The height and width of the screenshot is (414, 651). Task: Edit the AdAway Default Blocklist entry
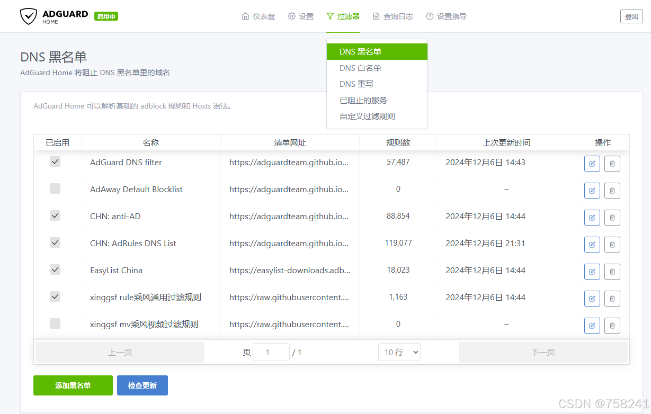pyautogui.click(x=592, y=191)
